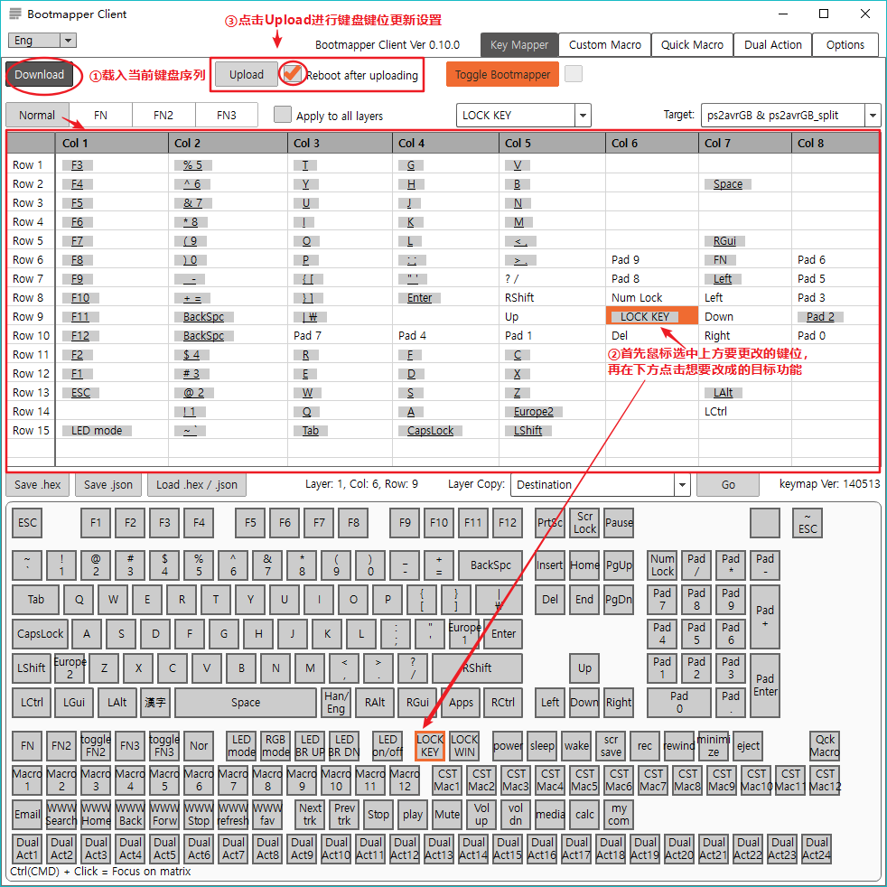Image resolution: width=887 pixels, height=887 pixels.
Task: Switch to the Custom Macro tab
Action: 605,44
